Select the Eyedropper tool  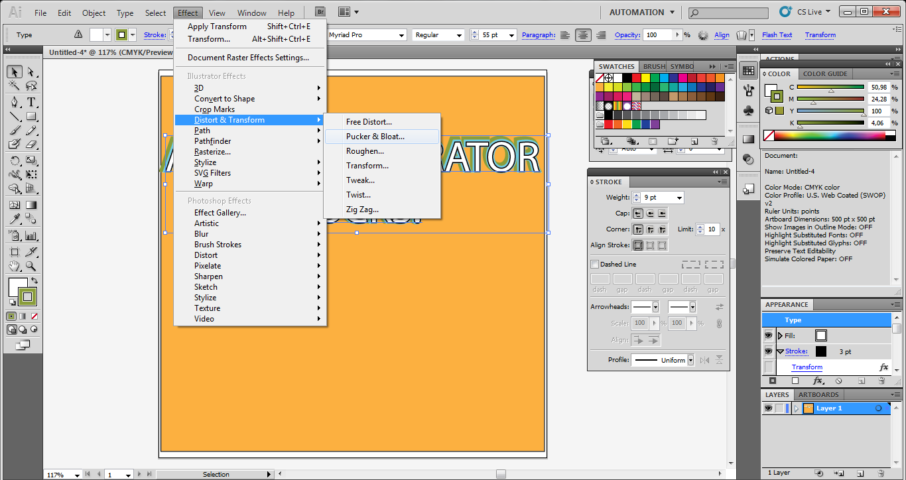point(15,219)
